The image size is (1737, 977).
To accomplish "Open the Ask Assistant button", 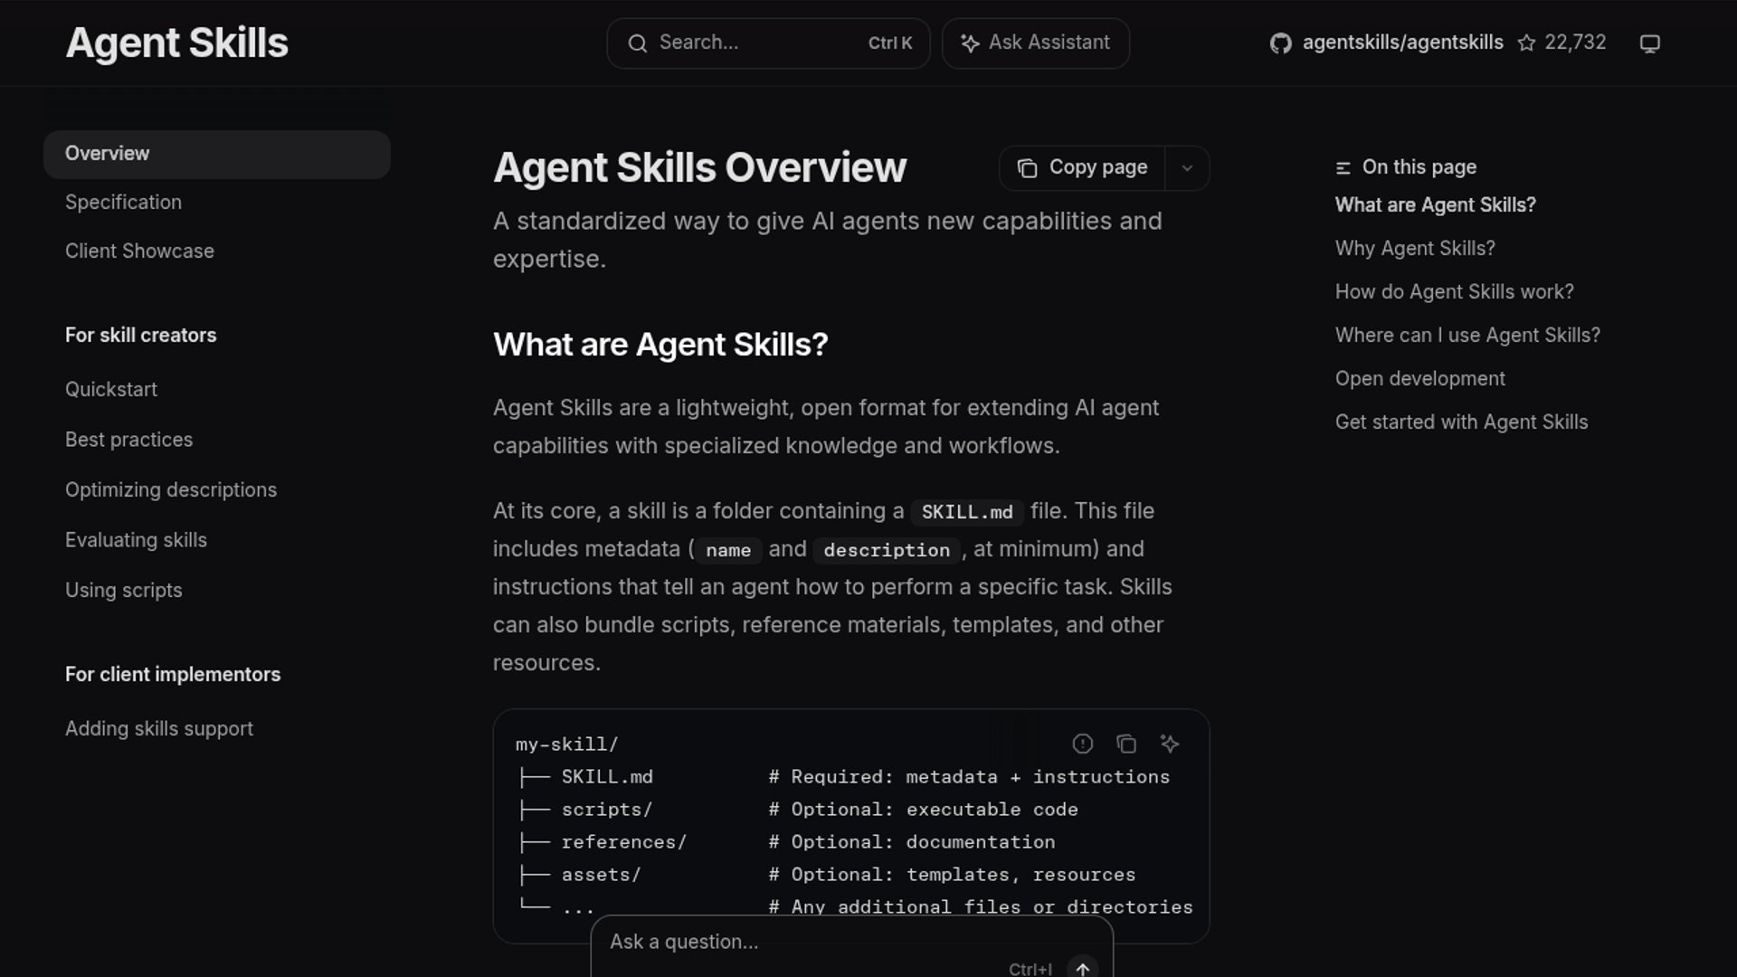I will coord(1036,43).
